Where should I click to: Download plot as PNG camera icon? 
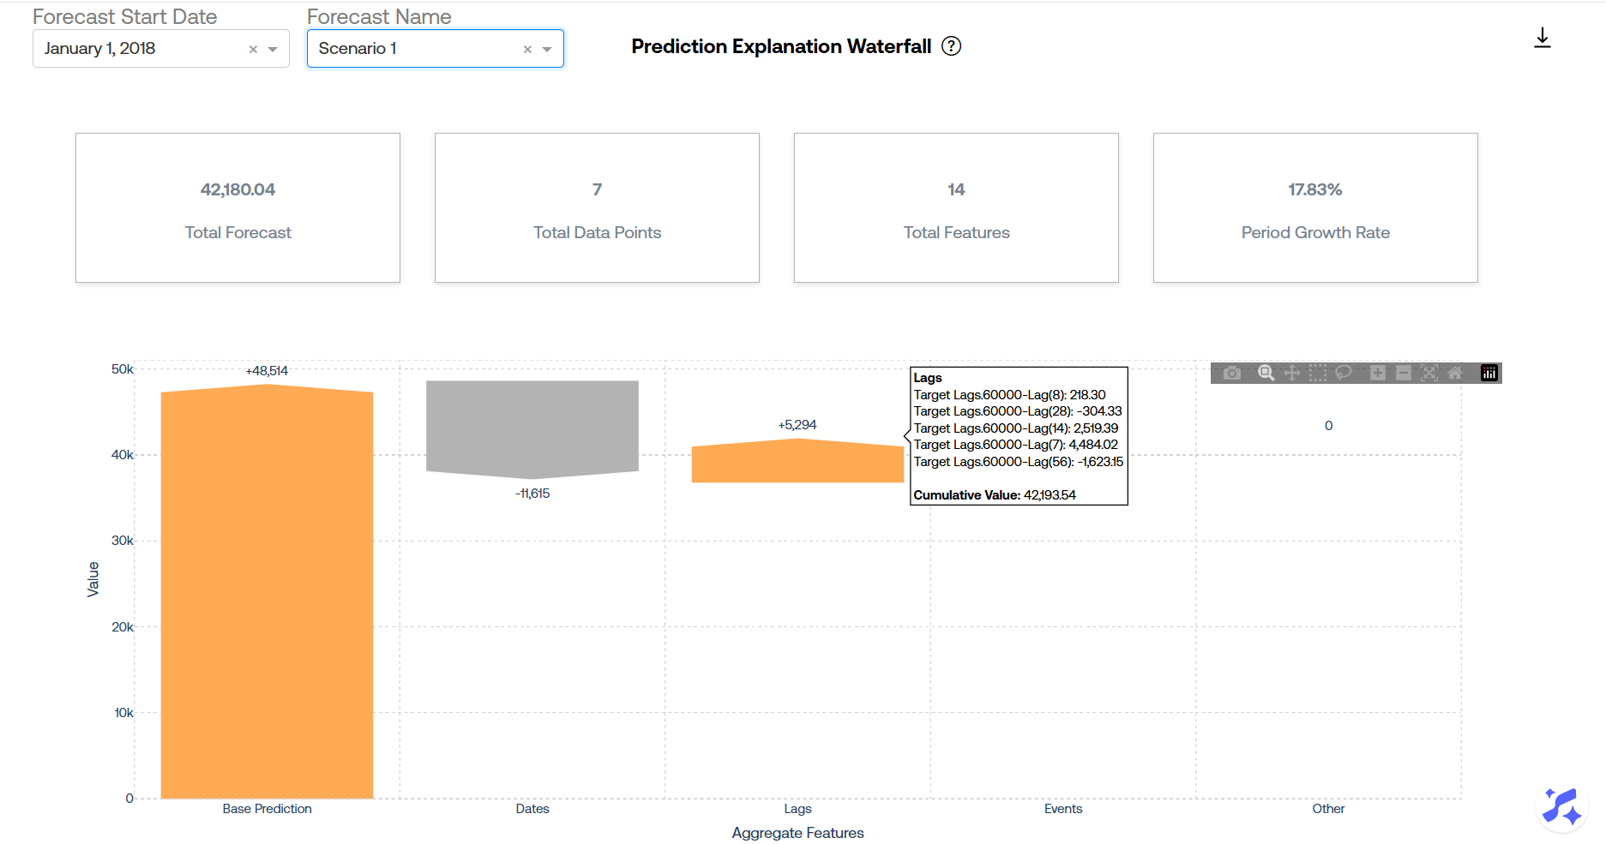click(x=1232, y=373)
